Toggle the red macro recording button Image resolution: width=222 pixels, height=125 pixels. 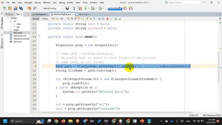[x=108, y=19]
